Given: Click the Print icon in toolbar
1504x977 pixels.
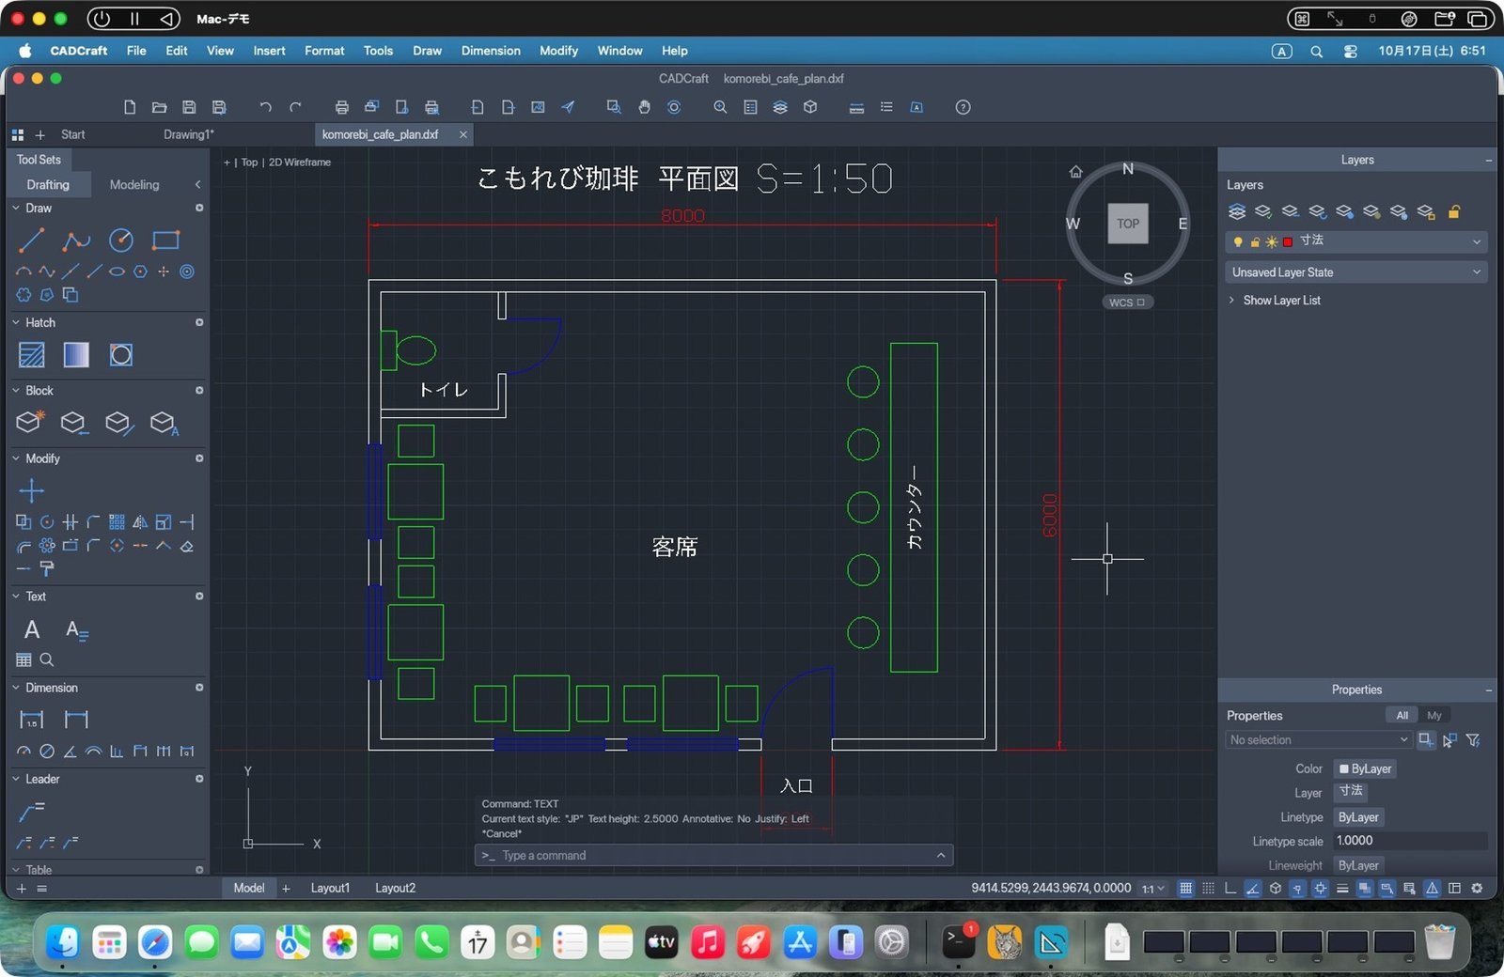Looking at the screenshot, I should click(x=342, y=107).
